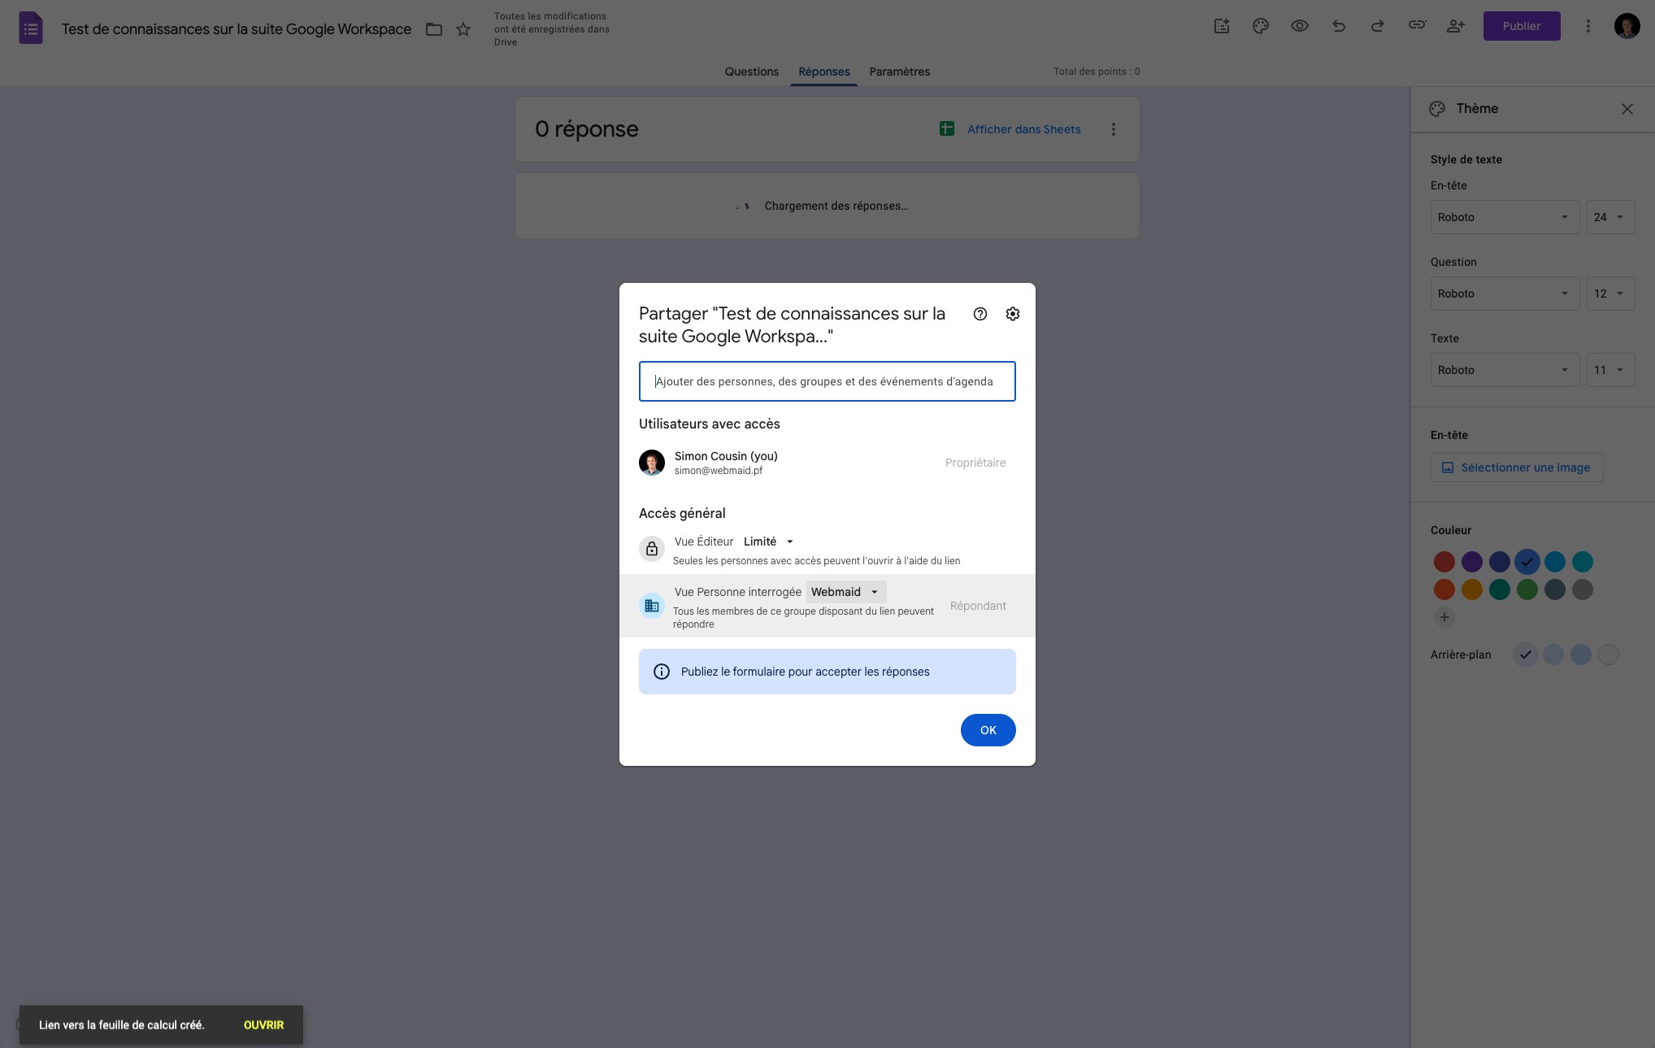Click the OK button in share dialog
Image resolution: width=1655 pixels, height=1048 pixels.
988,730
